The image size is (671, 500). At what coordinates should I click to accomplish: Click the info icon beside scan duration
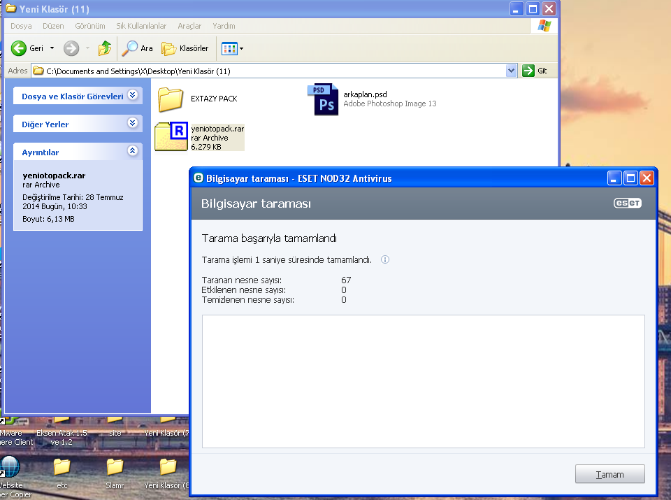point(385,260)
